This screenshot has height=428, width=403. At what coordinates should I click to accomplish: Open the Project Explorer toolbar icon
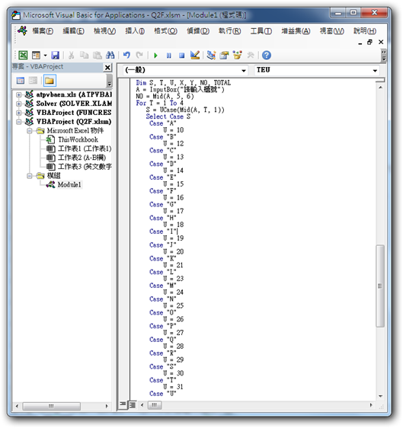coord(211,56)
